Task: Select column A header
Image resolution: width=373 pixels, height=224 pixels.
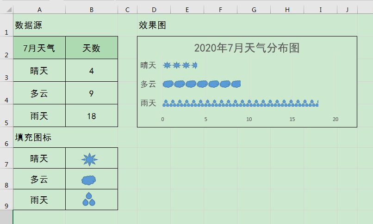Action: click(39, 10)
